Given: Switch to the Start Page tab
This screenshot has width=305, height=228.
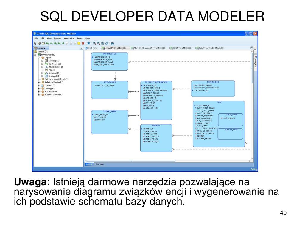Looking at the screenshot, I should tap(91, 48).
